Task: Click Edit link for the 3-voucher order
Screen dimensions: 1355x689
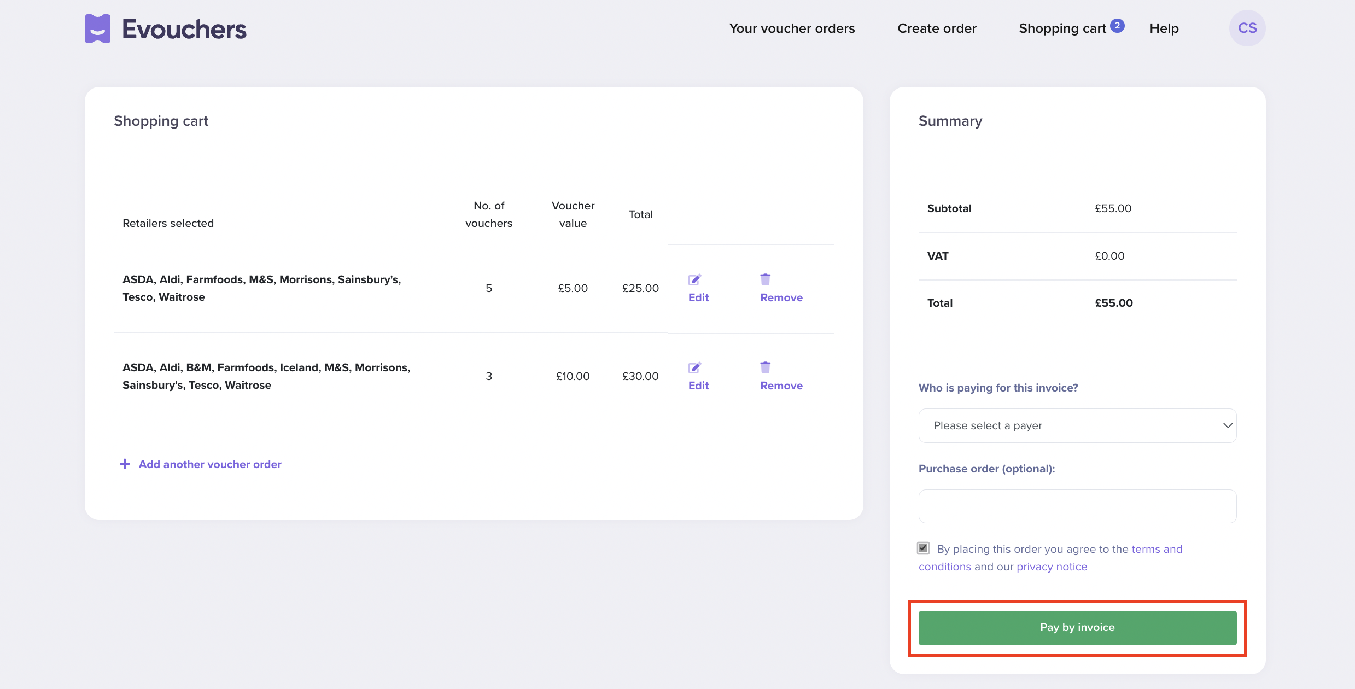Action: (698, 386)
